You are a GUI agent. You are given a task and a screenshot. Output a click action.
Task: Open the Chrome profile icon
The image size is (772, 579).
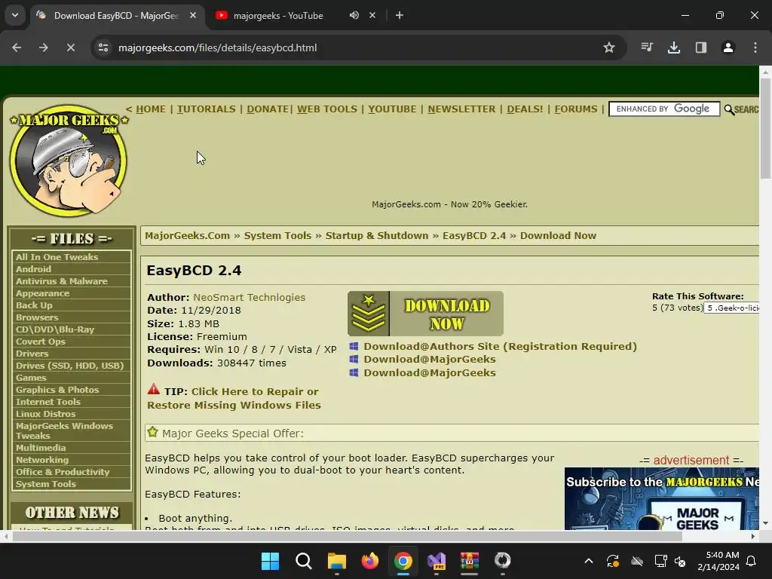tap(728, 47)
